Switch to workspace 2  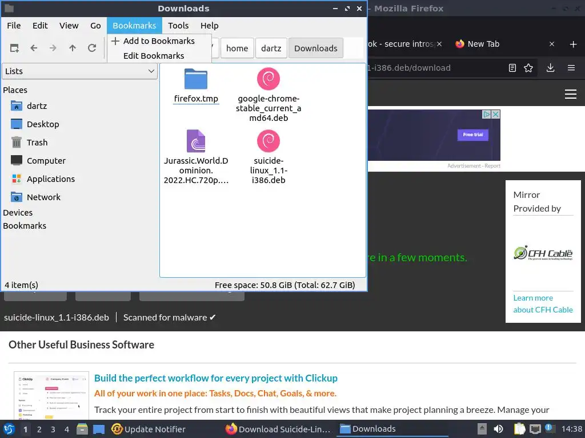pos(39,429)
